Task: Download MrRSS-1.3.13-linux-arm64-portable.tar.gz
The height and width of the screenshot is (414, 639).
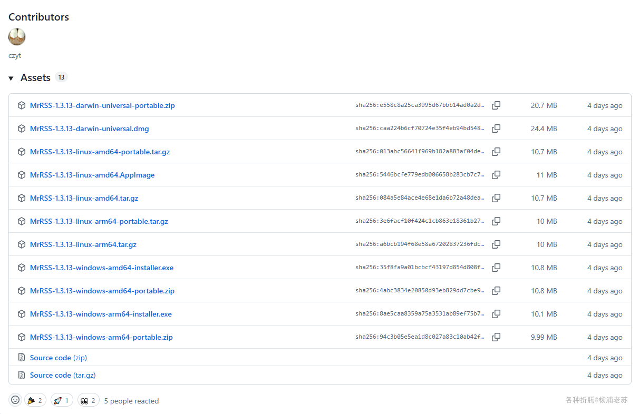Action: tap(99, 221)
